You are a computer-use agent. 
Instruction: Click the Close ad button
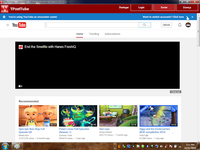point(176,92)
